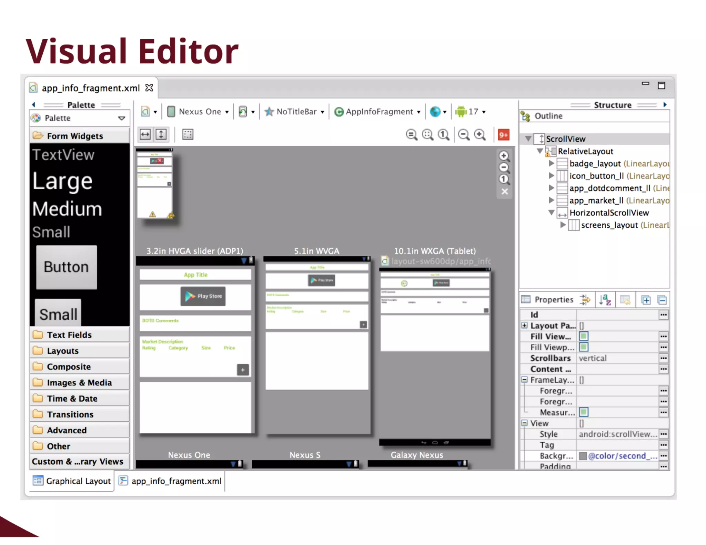The height and width of the screenshot is (545, 706).
Task: Open the Time & Date palette category
Action: [x=80, y=398]
